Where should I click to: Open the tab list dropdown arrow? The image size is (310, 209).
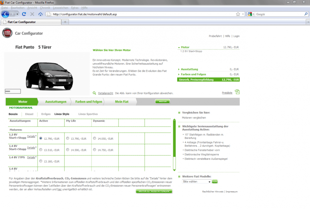[x=308, y=22]
